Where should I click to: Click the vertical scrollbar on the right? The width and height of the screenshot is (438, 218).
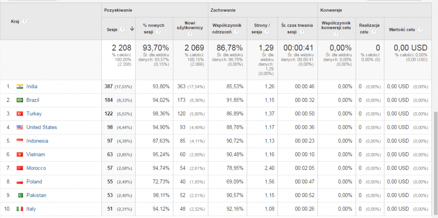point(436,162)
